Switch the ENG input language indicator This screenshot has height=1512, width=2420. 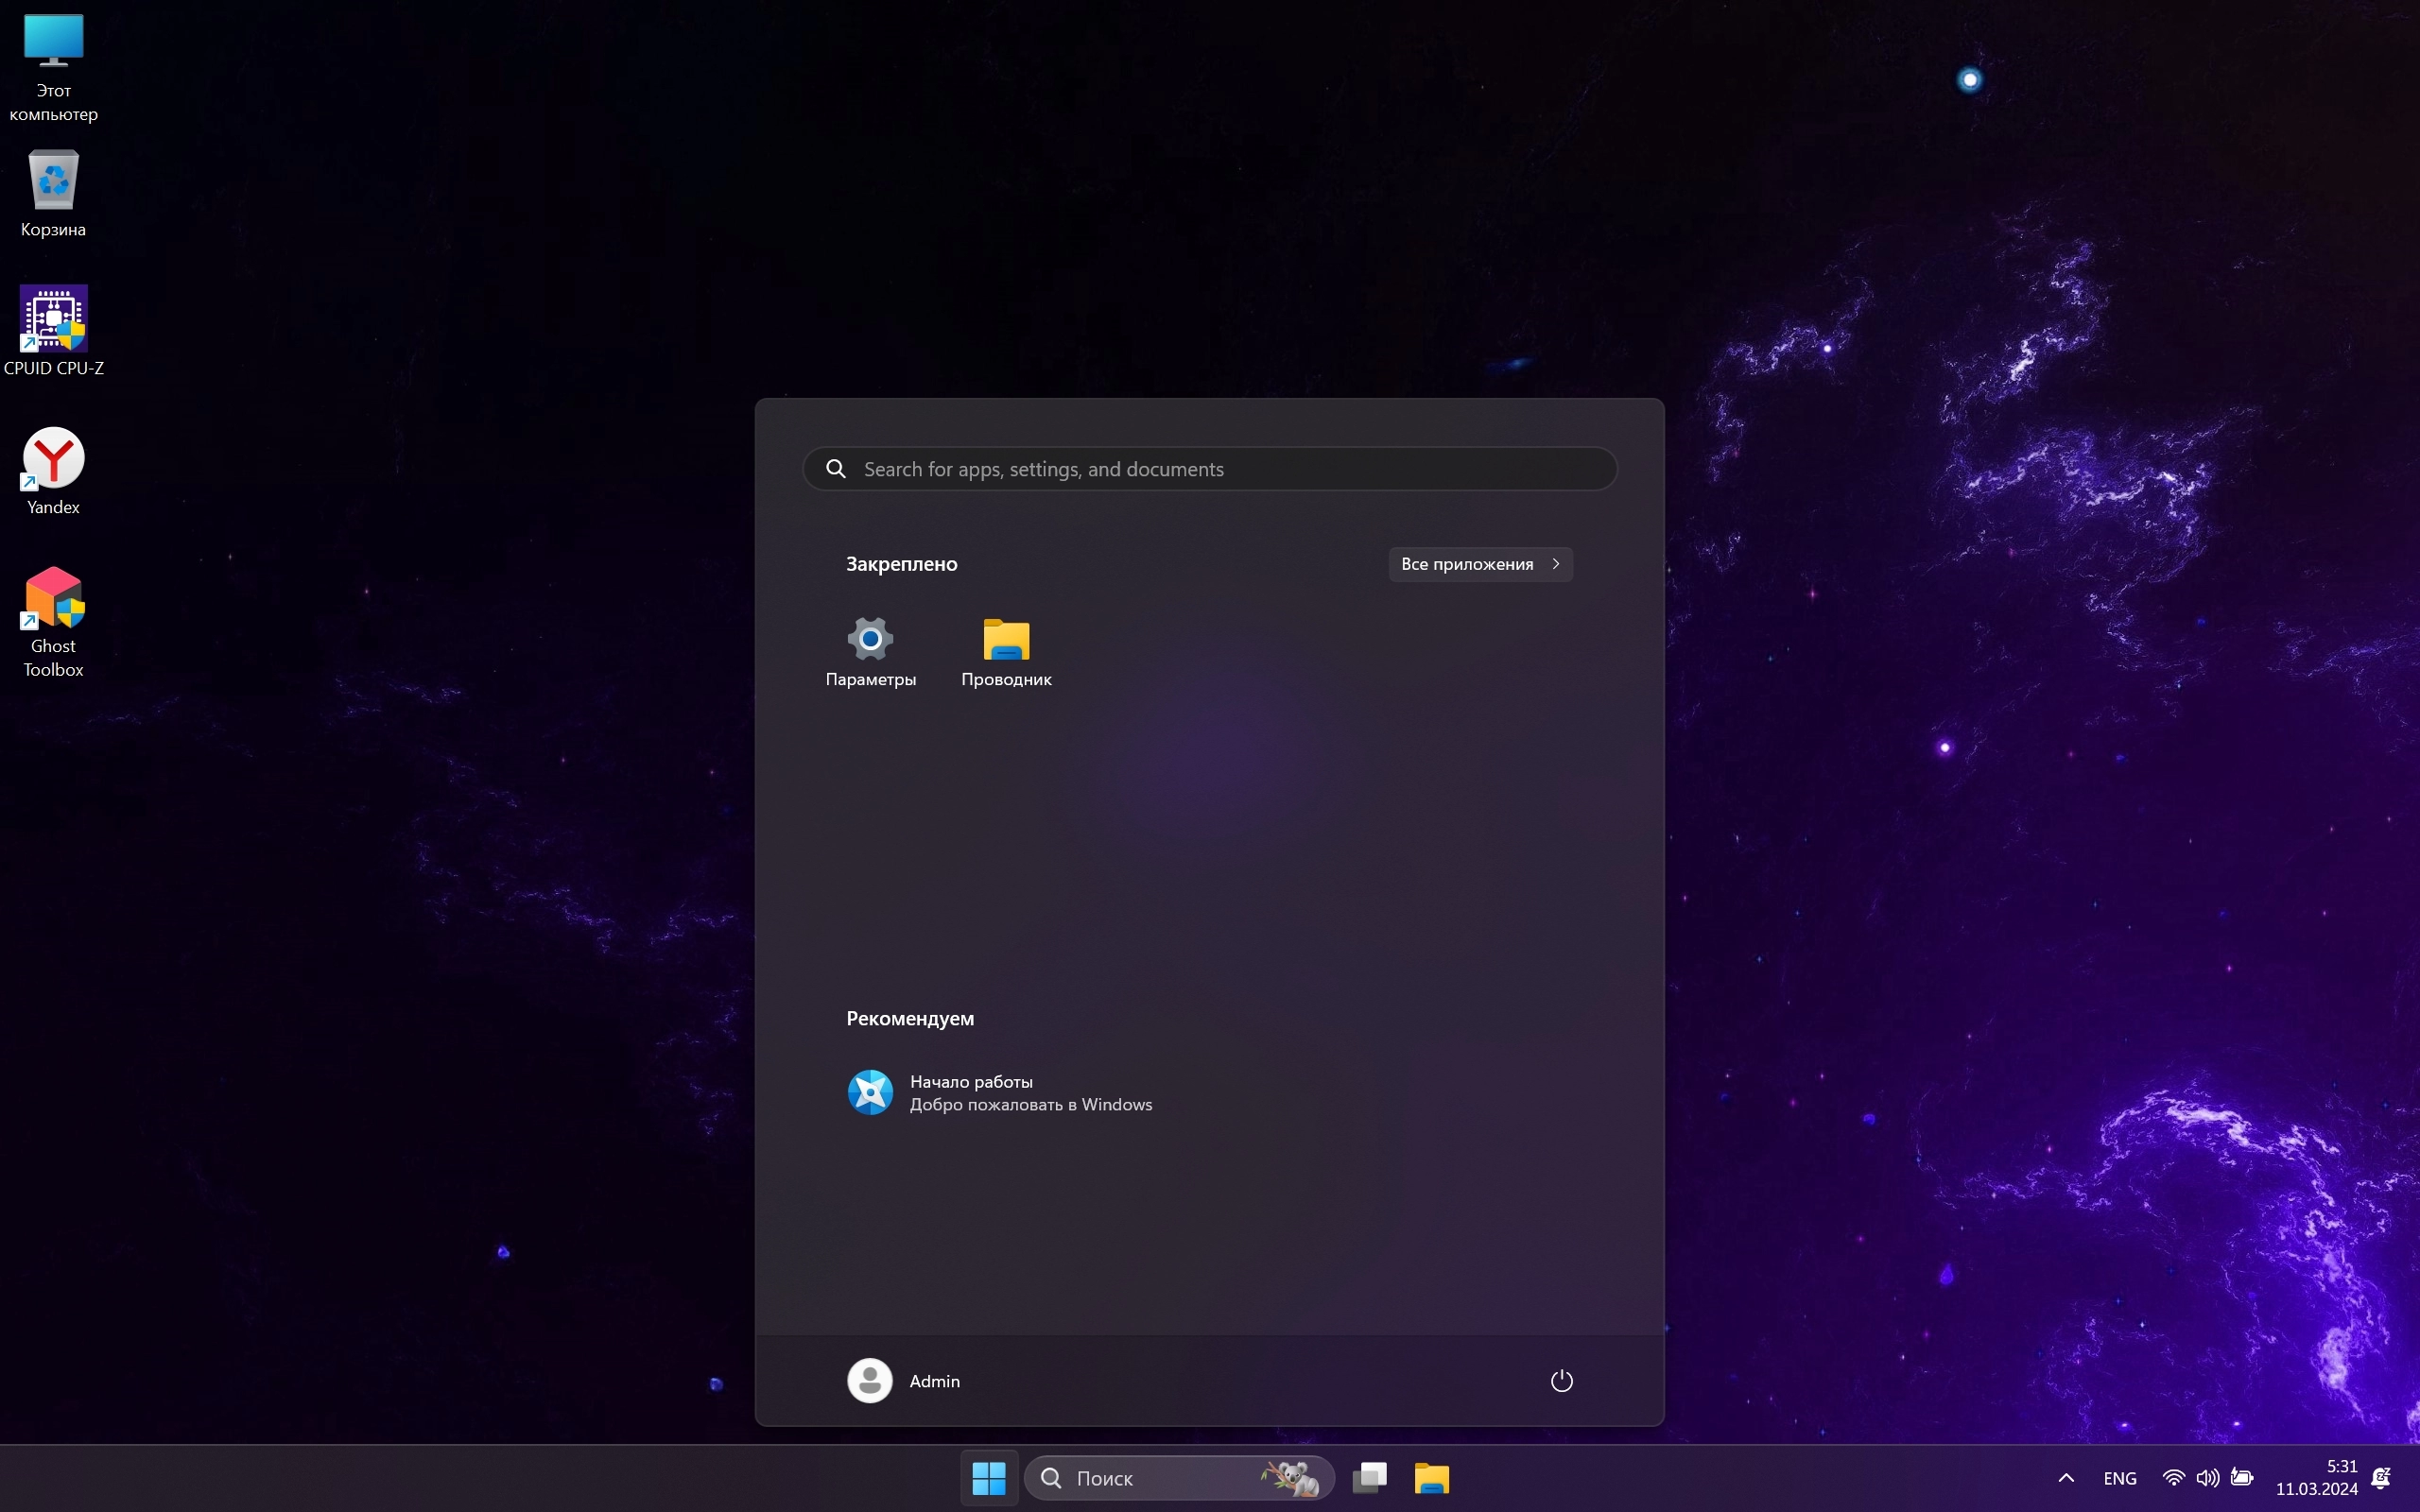2120,1478
